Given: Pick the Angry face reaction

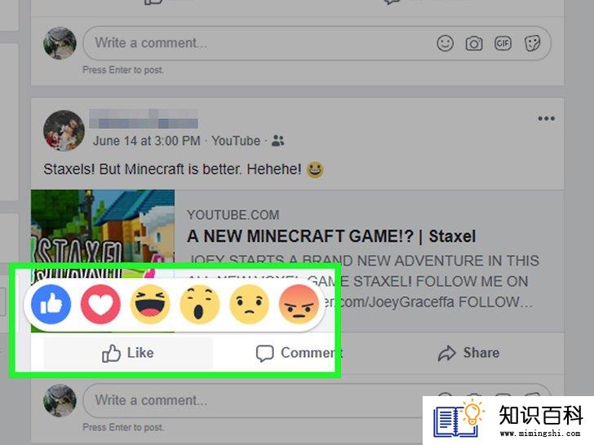Looking at the screenshot, I should point(299,304).
